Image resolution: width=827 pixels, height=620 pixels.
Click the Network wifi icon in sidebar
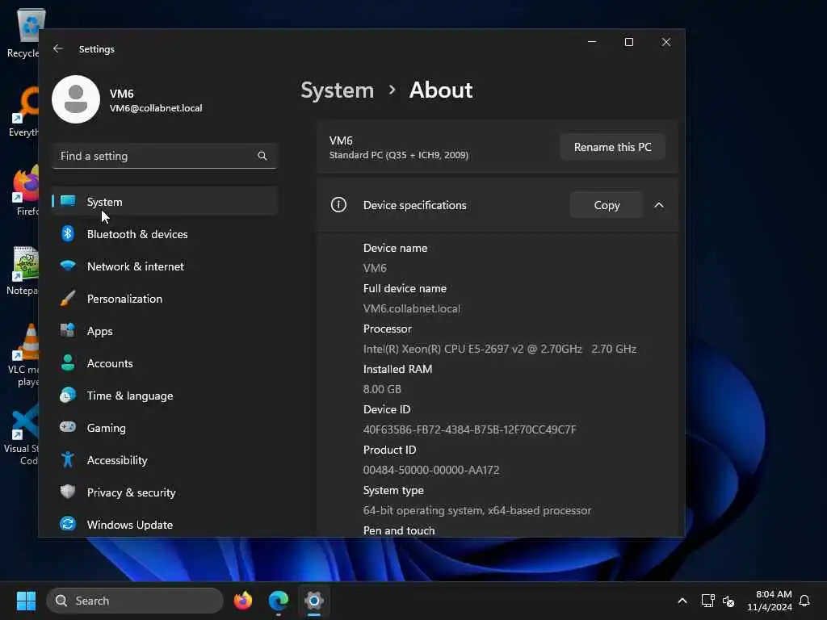(x=68, y=266)
